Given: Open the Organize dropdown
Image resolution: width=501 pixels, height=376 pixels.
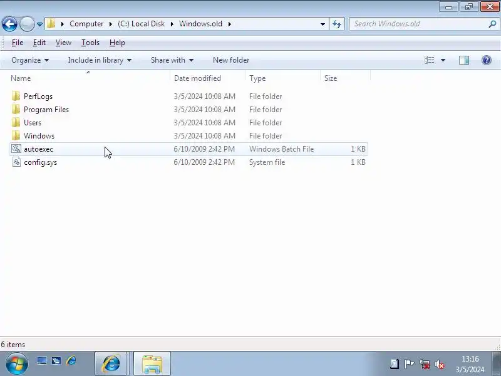Looking at the screenshot, I should pos(30,60).
